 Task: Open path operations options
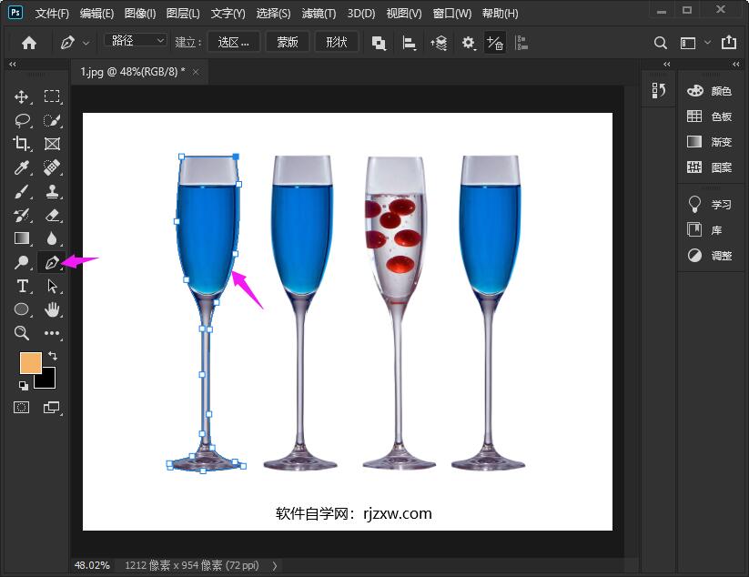pyautogui.click(x=379, y=44)
